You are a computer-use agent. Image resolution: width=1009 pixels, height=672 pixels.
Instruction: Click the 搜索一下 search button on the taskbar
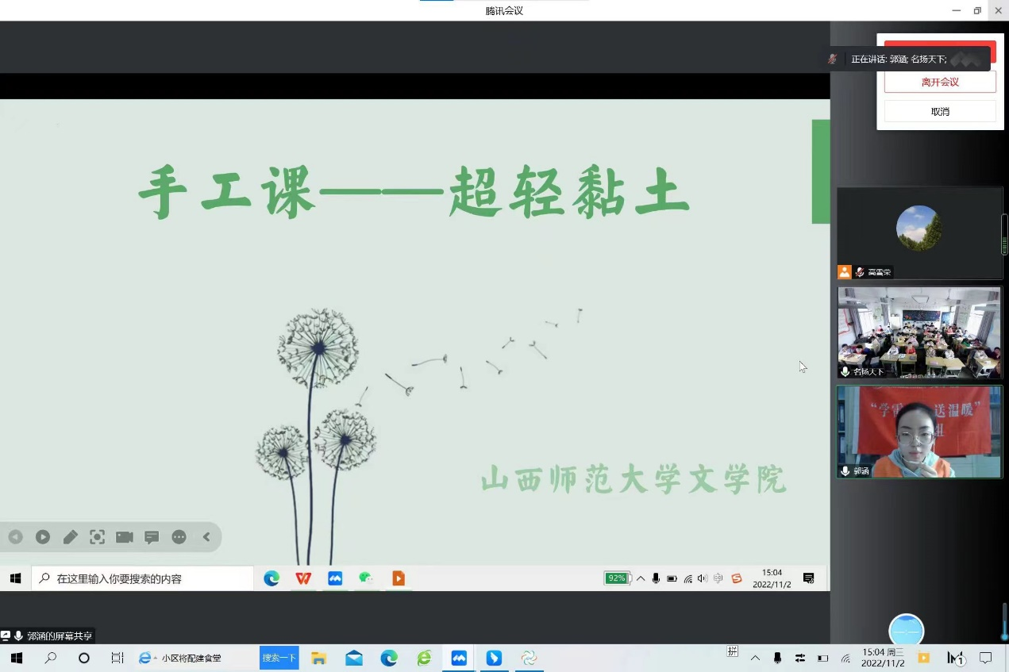click(x=279, y=658)
